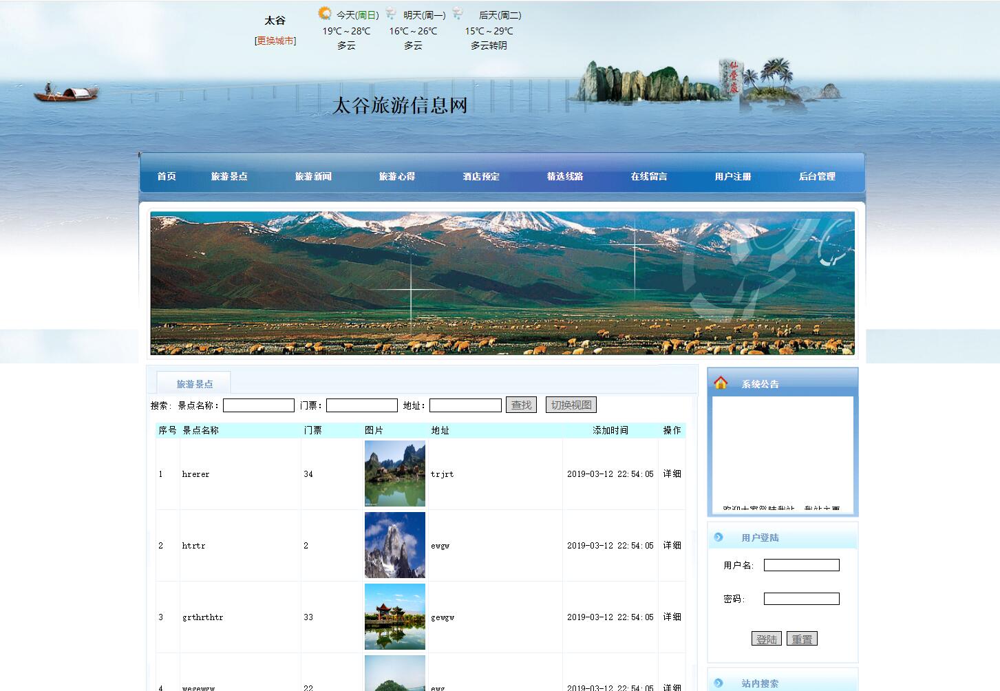Click the 景点名称 search input field

(x=258, y=405)
